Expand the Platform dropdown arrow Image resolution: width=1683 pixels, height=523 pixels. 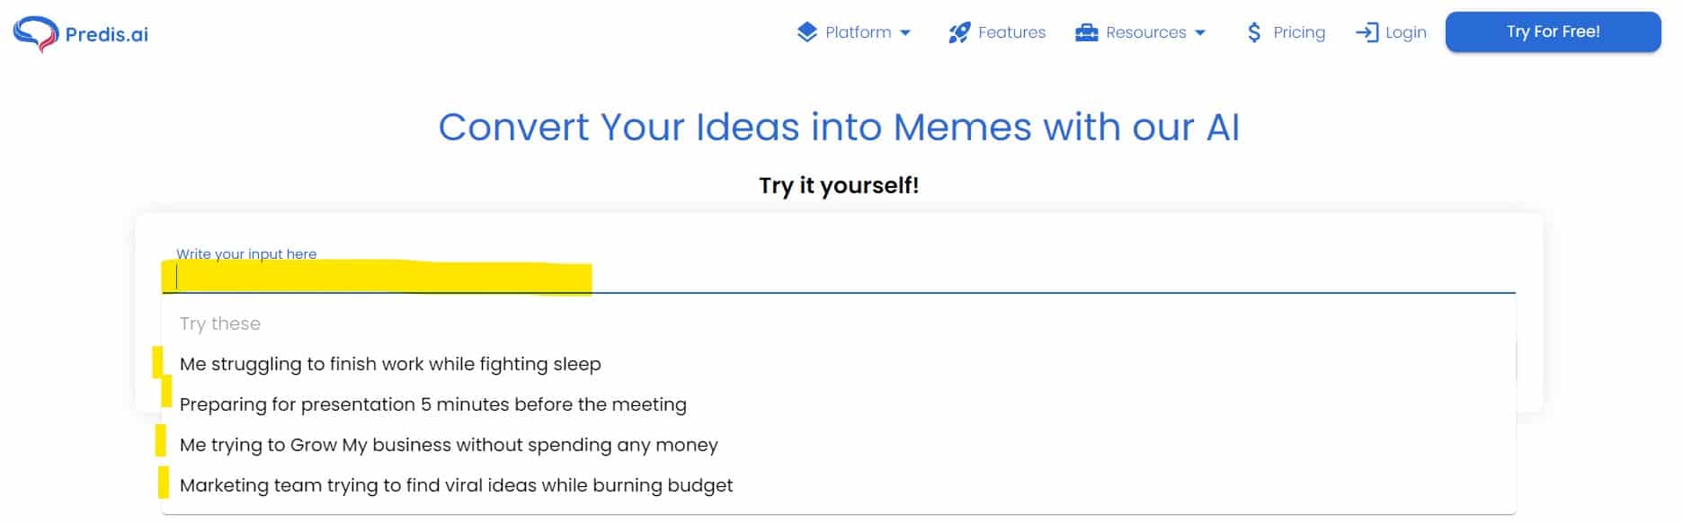click(x=905, y=33)
